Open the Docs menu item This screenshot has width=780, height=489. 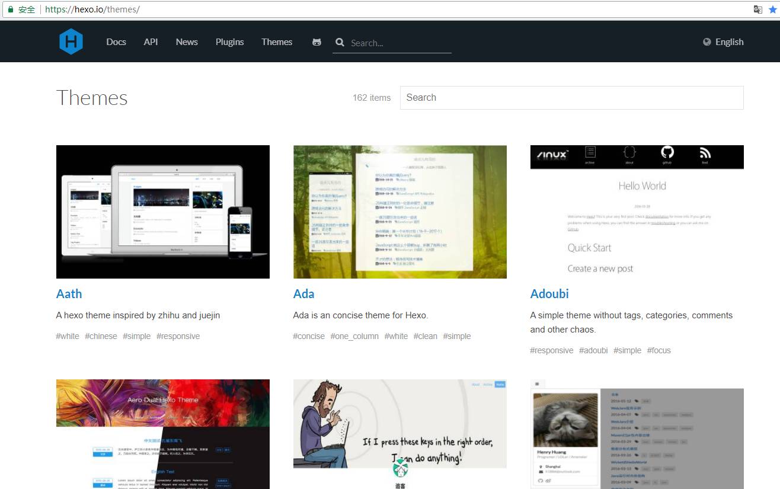tap(116, 42)
